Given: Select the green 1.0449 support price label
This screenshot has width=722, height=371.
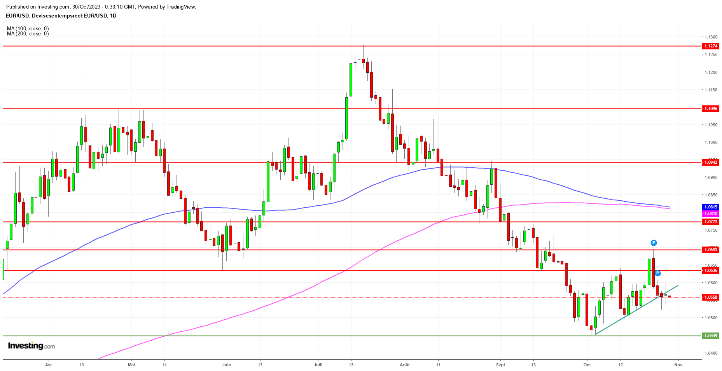Looking at the screenshot, I should point(711,336).
